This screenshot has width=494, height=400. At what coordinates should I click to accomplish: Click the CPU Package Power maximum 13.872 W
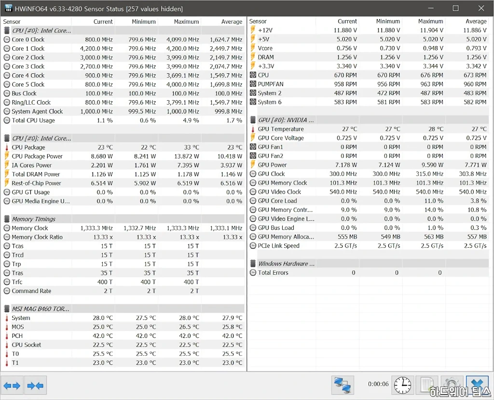click(x=187, y=157)
